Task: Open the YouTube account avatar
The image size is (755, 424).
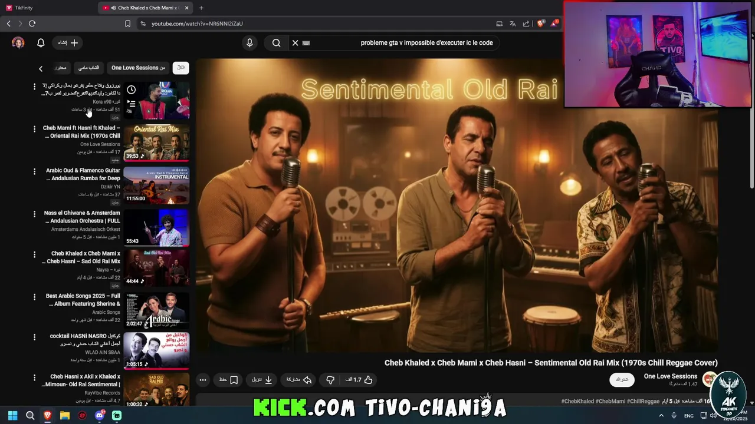Action: [18, 42]
